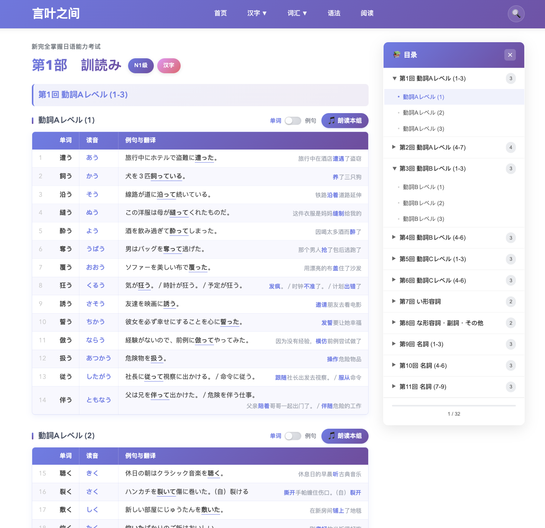
Task: Click the word 誓う
Action: 66,322
